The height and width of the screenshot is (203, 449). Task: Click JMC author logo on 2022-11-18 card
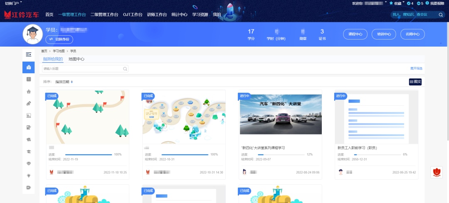click(52, 172)
